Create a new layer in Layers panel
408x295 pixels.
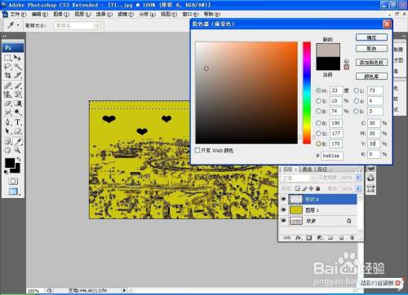coord(341,238)
